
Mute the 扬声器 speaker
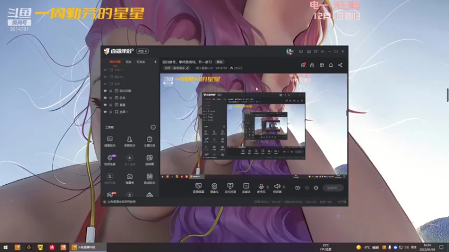click(277, 188)
